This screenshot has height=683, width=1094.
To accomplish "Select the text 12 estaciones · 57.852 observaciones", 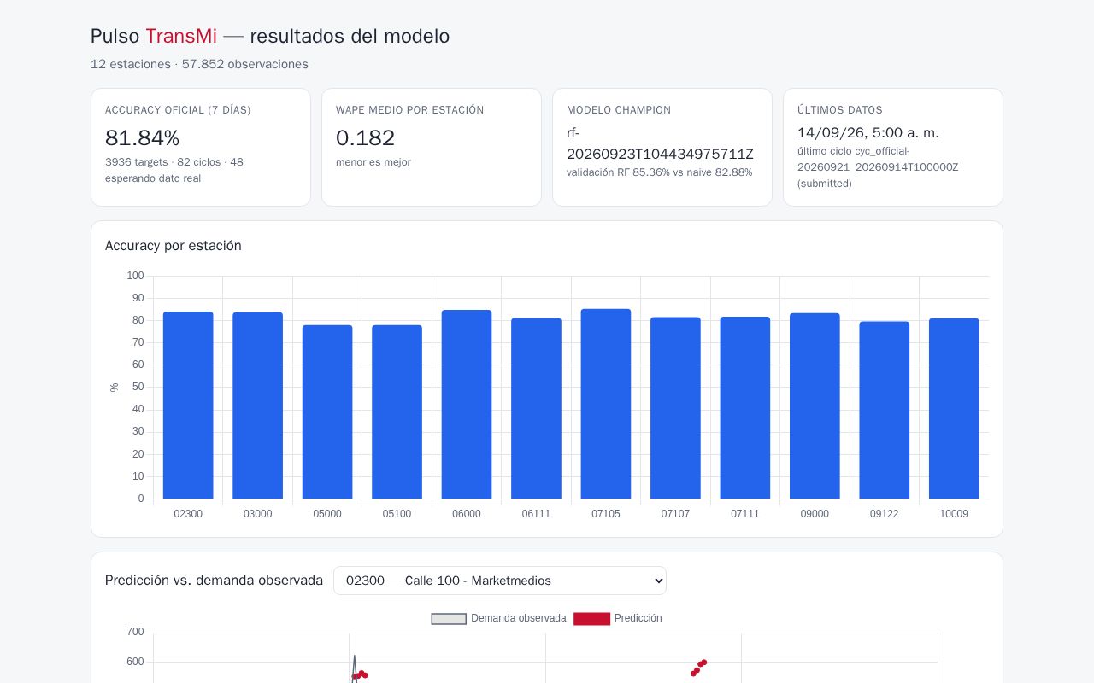I will pos(199,64).
